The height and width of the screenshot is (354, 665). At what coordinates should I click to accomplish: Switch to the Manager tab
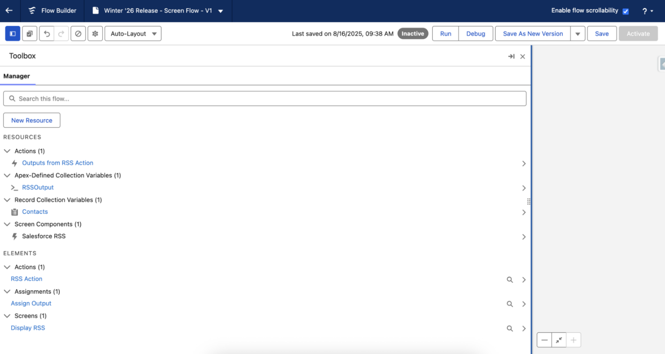point(17,76)
